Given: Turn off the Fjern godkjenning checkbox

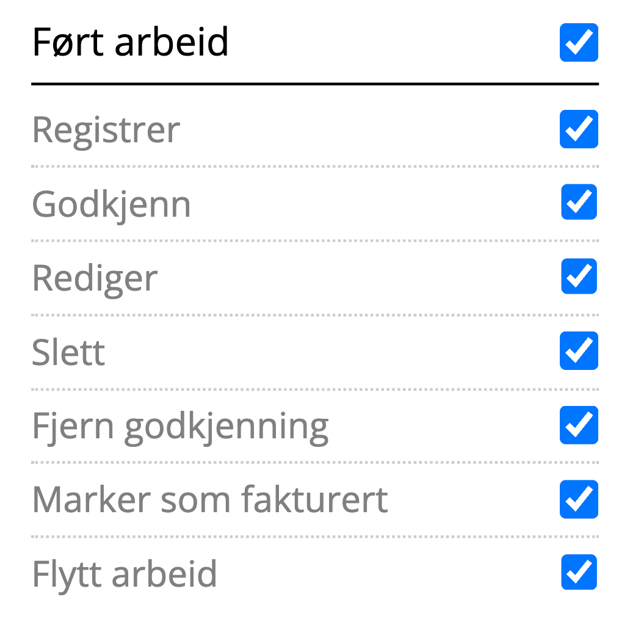Looking at the screenshot, I should click(578, 425).
